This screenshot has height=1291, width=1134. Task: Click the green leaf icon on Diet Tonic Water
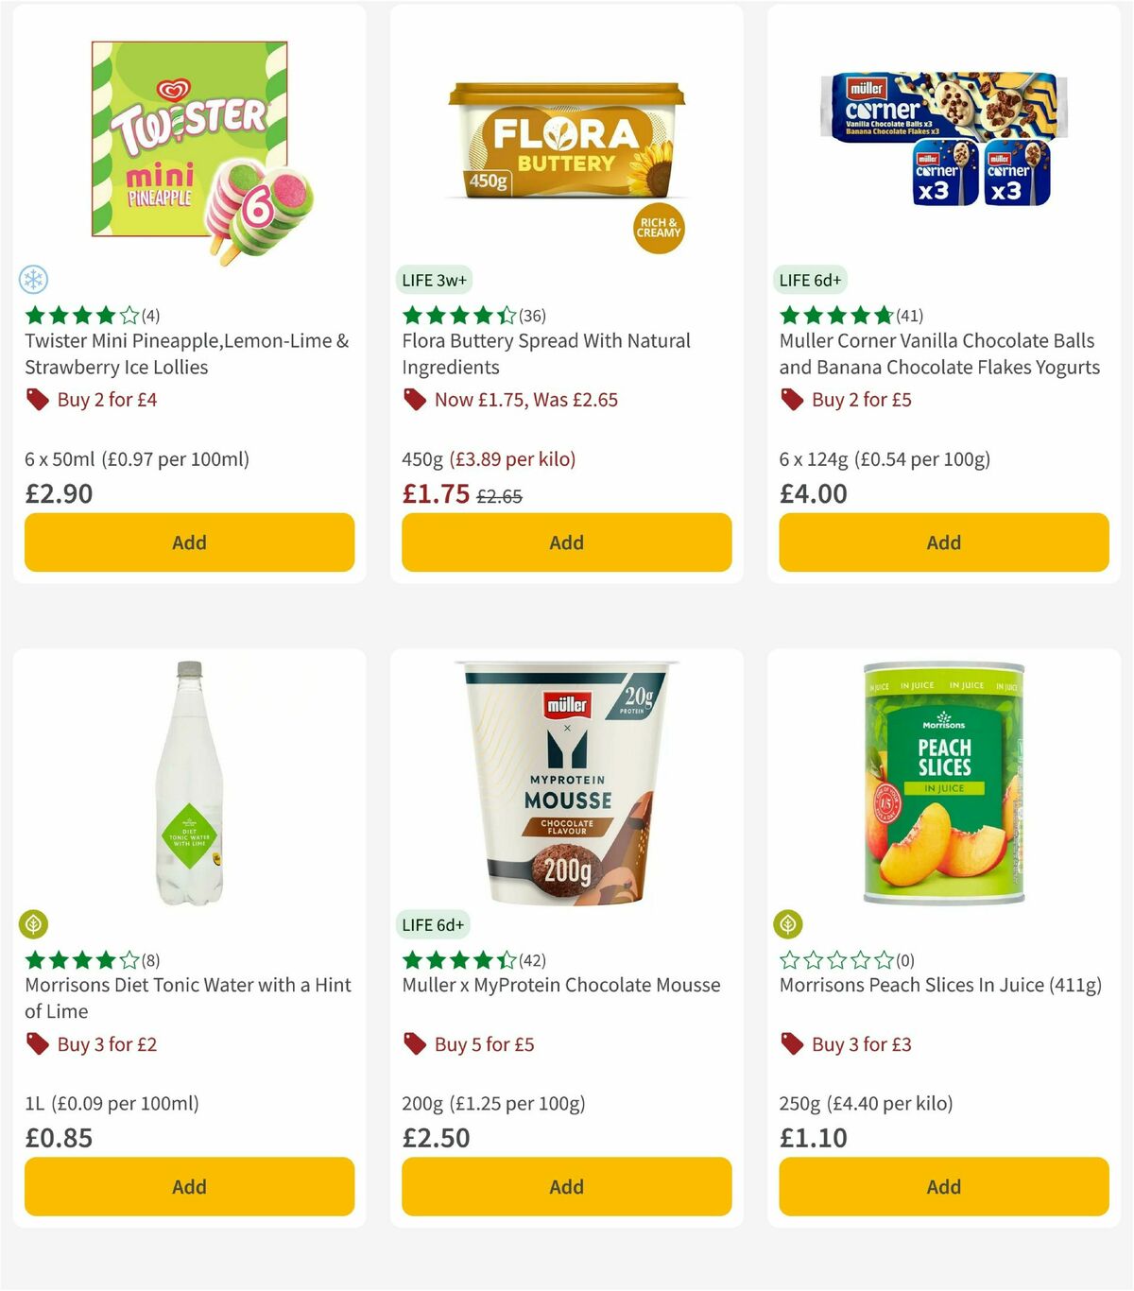35,923
